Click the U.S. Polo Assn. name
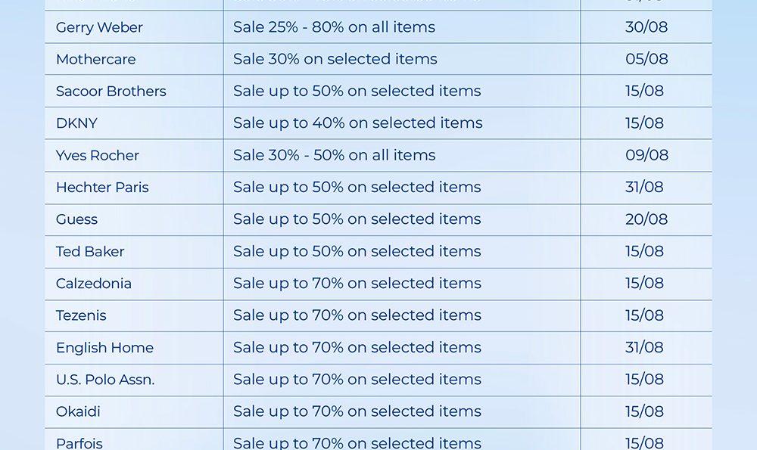The image size is (757, 450). point(105,380)
